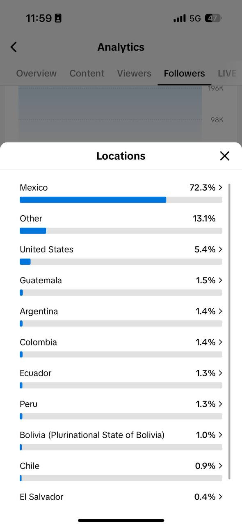Close the Locations panel with X
This screenshot has height=527, width=242.
(224, 156)
